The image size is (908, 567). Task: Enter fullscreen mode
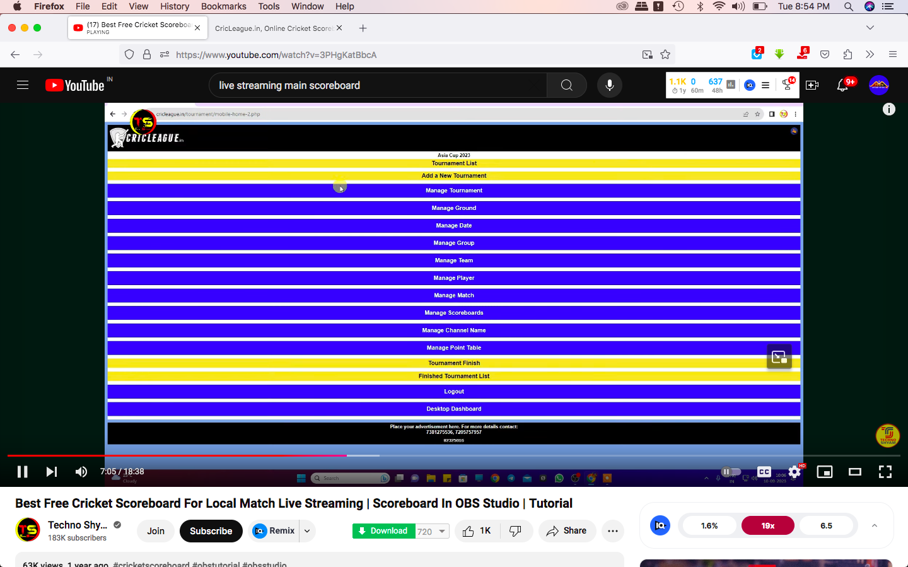click(x=885, y=472)
